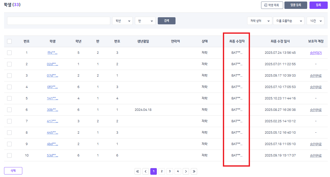The height and width of the screenshot is (177, 330).
Task: Click the previous page arrow icon
Action: pos(146,171)
